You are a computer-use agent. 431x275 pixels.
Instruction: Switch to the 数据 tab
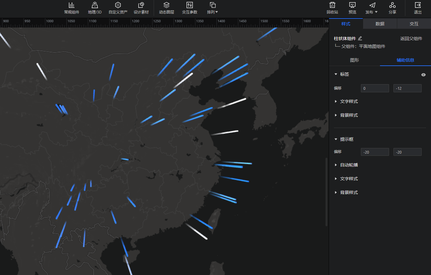380,24
